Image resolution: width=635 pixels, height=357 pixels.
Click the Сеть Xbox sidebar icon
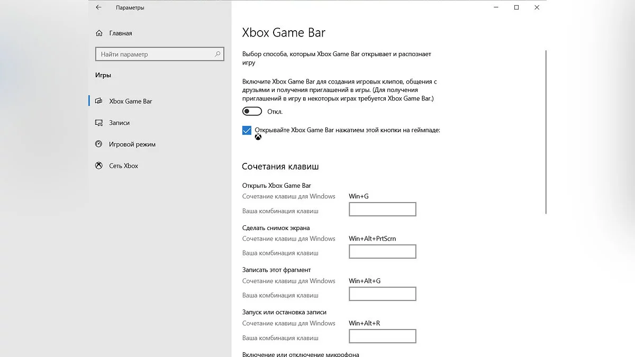pyautogui.click(x=98, y=166)
